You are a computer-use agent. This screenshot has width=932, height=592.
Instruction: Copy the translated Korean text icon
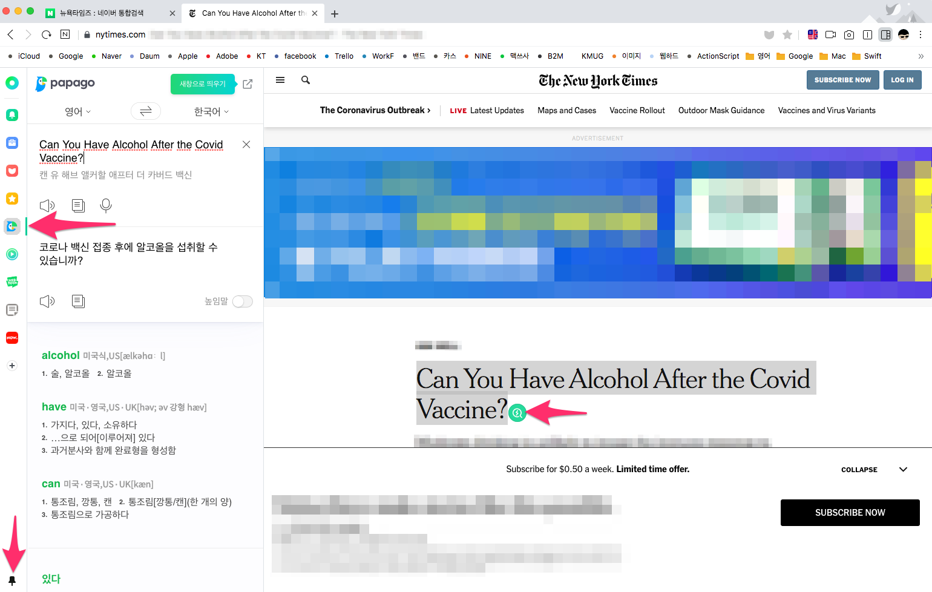coord(78,301)
